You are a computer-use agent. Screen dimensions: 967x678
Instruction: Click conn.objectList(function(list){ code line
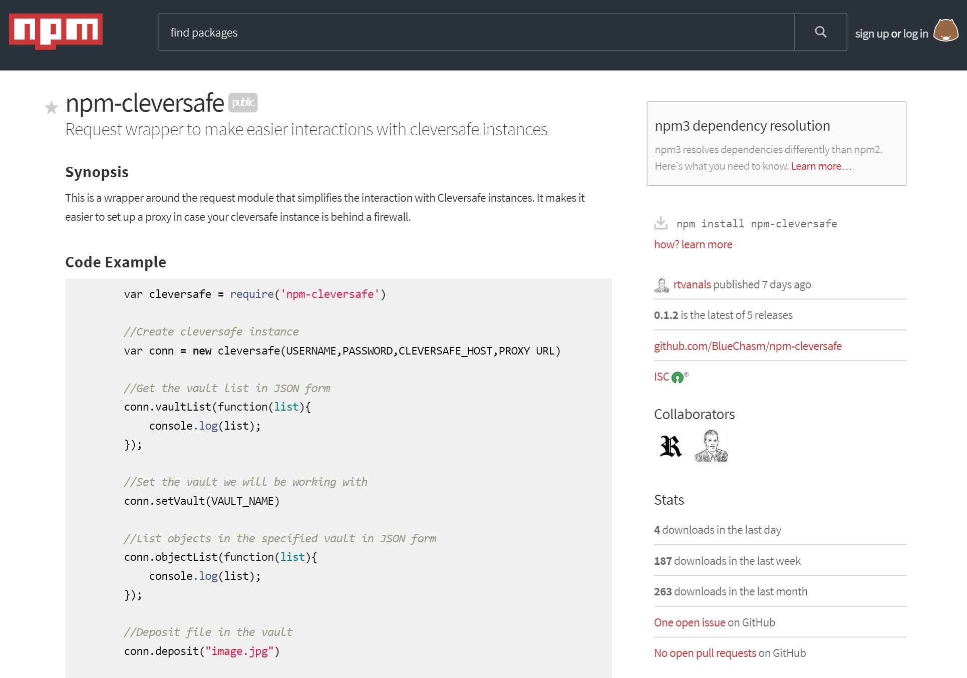[x=220, y=557]
